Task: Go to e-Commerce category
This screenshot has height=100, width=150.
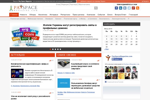Action: (92, 19)
